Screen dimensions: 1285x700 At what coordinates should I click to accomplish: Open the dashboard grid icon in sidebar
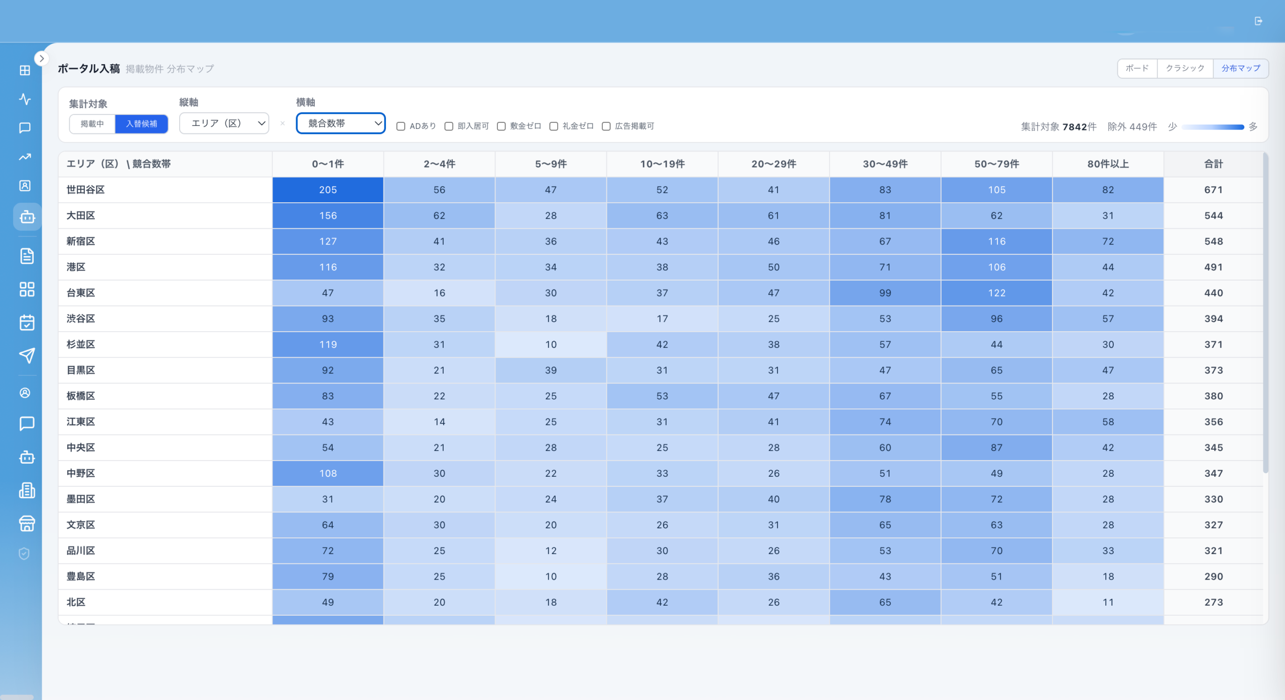25,70
